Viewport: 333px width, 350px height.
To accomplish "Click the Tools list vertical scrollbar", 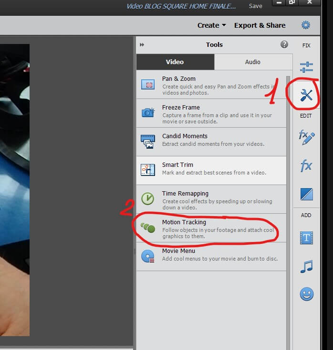I will pyautogui.click(x=288, y=143).
